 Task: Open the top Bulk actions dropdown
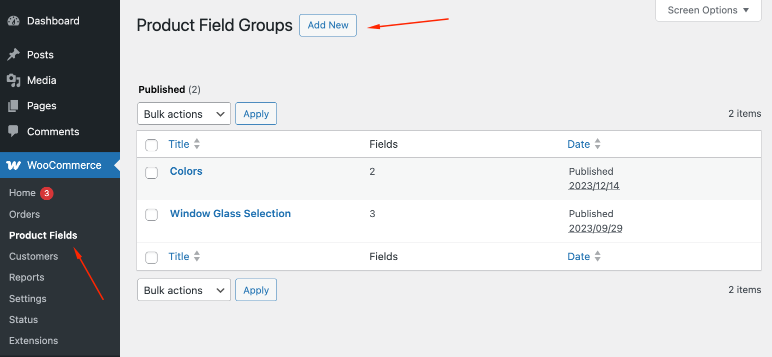184,113
